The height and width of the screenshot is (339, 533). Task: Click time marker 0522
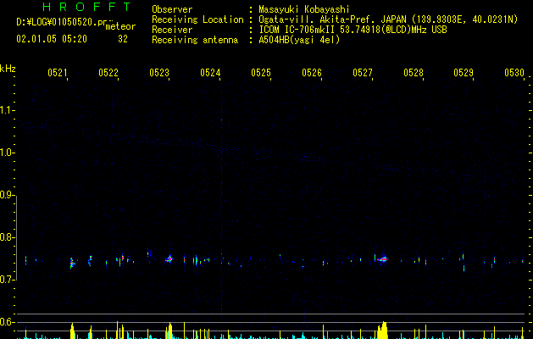point(108,72)
